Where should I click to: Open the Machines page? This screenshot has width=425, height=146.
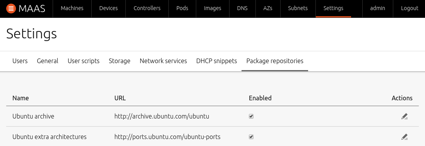pyautogui.click(x=72, y=9)
